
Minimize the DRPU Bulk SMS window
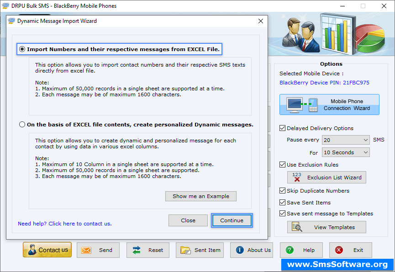(x=342, y=6)
